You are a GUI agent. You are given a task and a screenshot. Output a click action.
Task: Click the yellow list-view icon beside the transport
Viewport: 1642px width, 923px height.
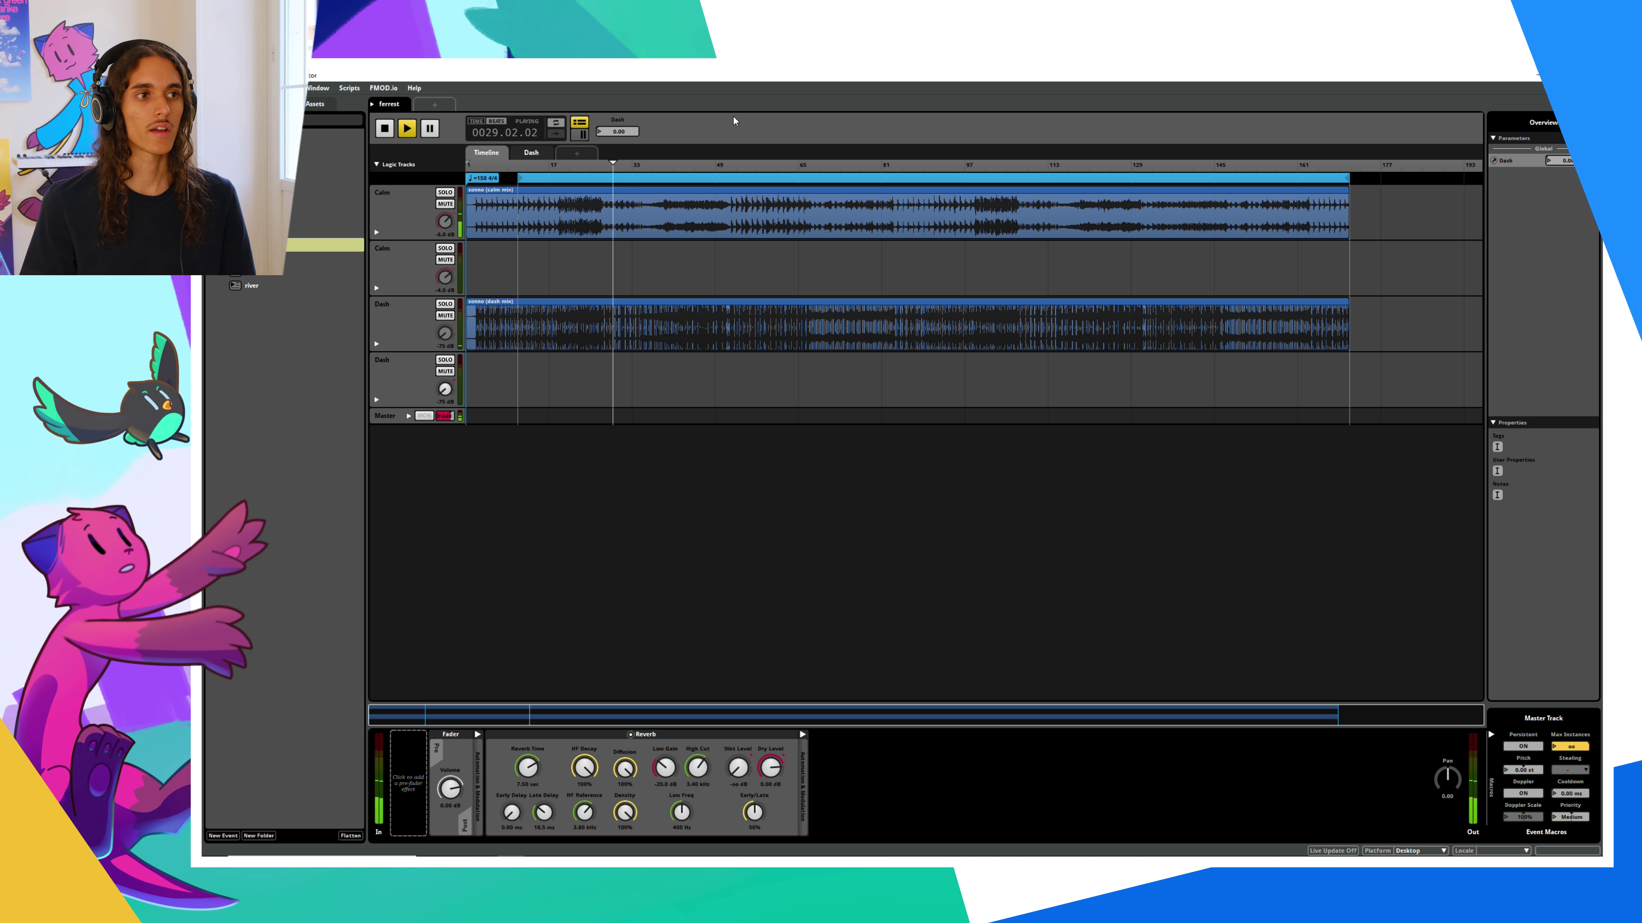pyautogui.click(x=579, y=122)
